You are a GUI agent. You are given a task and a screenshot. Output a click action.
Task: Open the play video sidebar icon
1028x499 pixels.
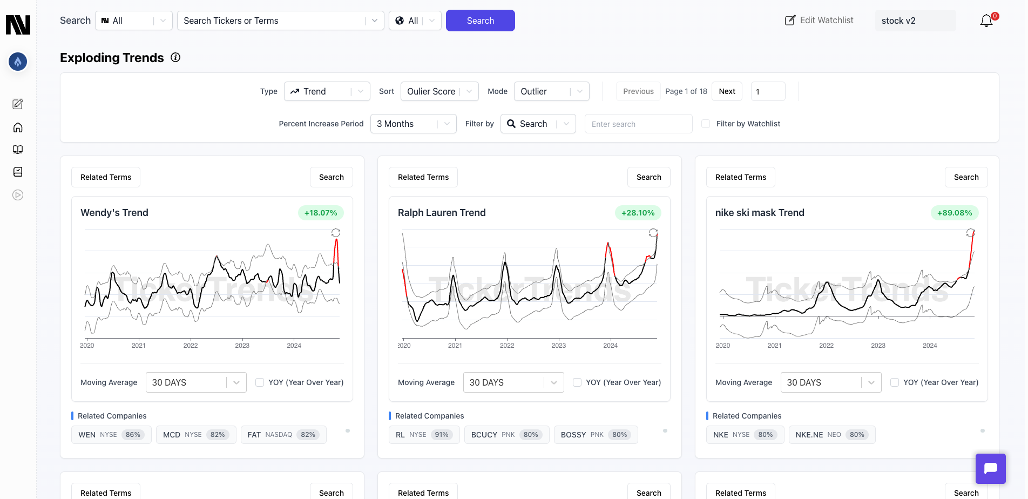click(x=18, y=195)
